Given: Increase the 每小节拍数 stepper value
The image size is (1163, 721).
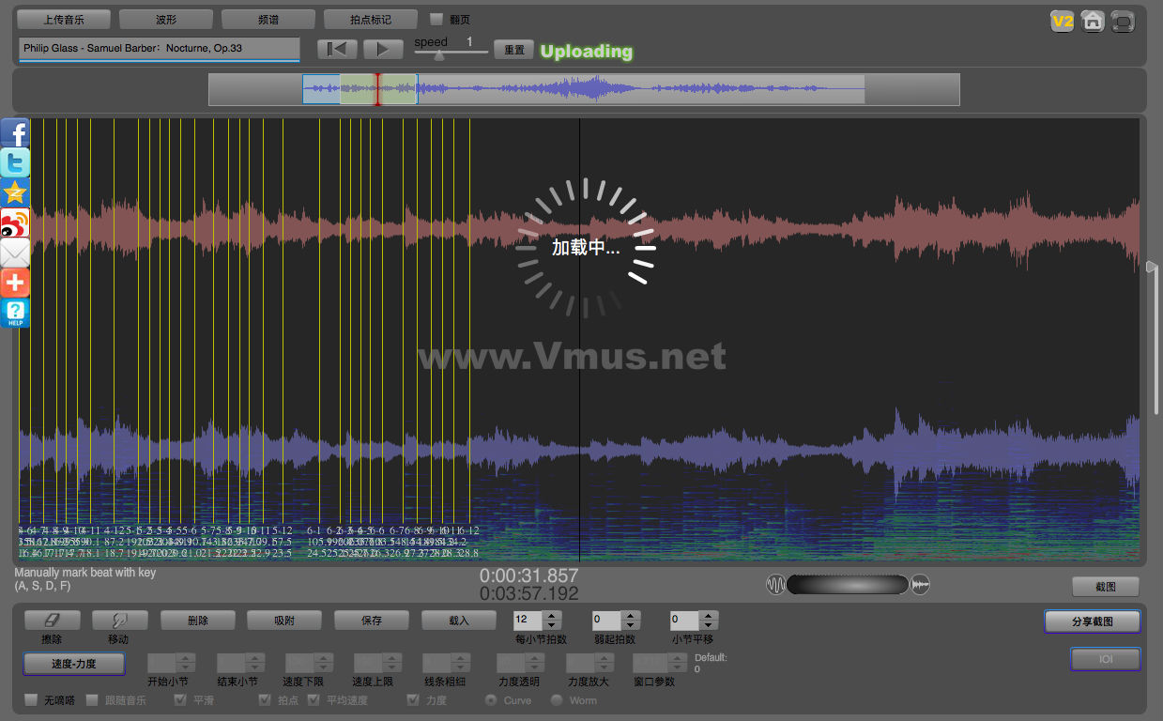Looking at the screenshot, I should 552,616.
